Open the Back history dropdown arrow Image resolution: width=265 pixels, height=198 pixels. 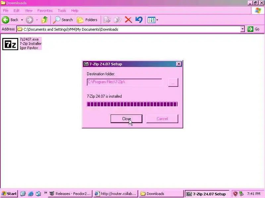[22, 20]
